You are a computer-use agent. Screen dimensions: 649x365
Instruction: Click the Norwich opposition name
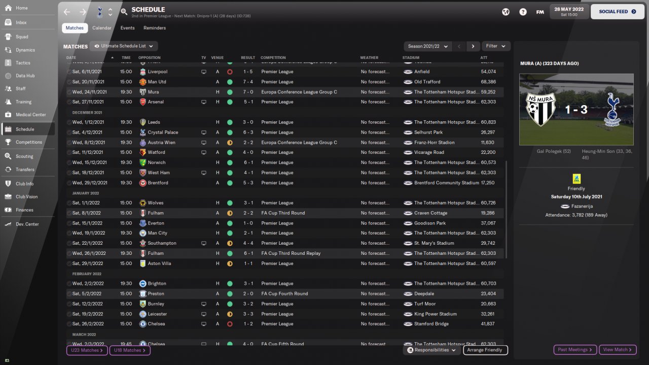[x=157, y=162]
